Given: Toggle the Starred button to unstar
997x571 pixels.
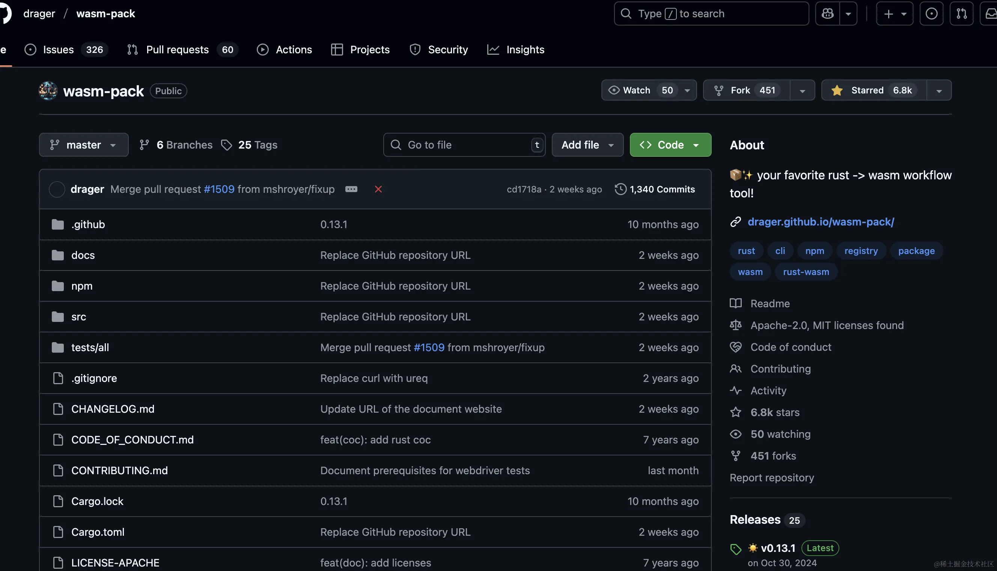Looking at the screenshot, I should (874, 90).
